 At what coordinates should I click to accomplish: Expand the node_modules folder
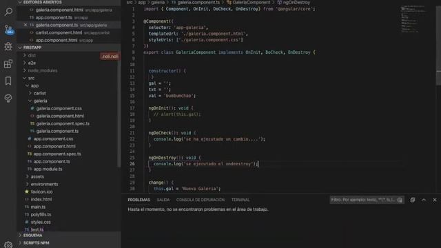43,70
